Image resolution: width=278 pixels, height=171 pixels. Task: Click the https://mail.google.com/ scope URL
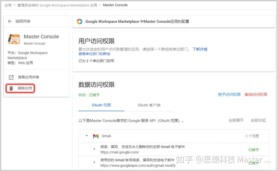[x=120, y=152]
